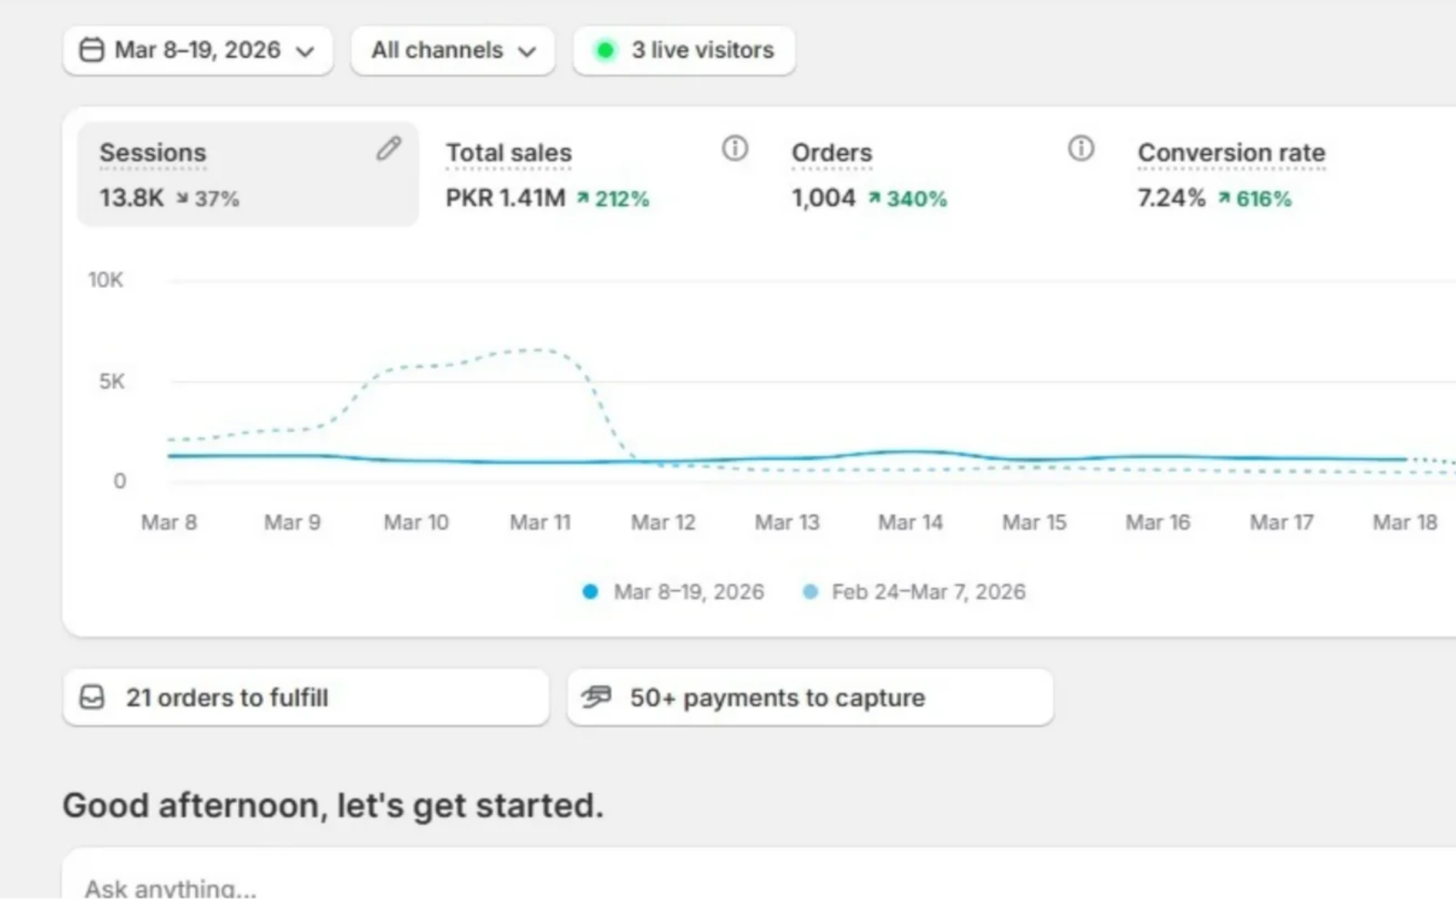Toggle the Feb 24–Mar 7, 2026 legend series
The image size is (1456, 899).
(x=914, y=592)
